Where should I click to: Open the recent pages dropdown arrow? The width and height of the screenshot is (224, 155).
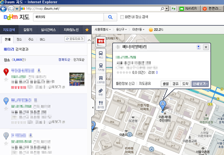[x=17, y=9]
